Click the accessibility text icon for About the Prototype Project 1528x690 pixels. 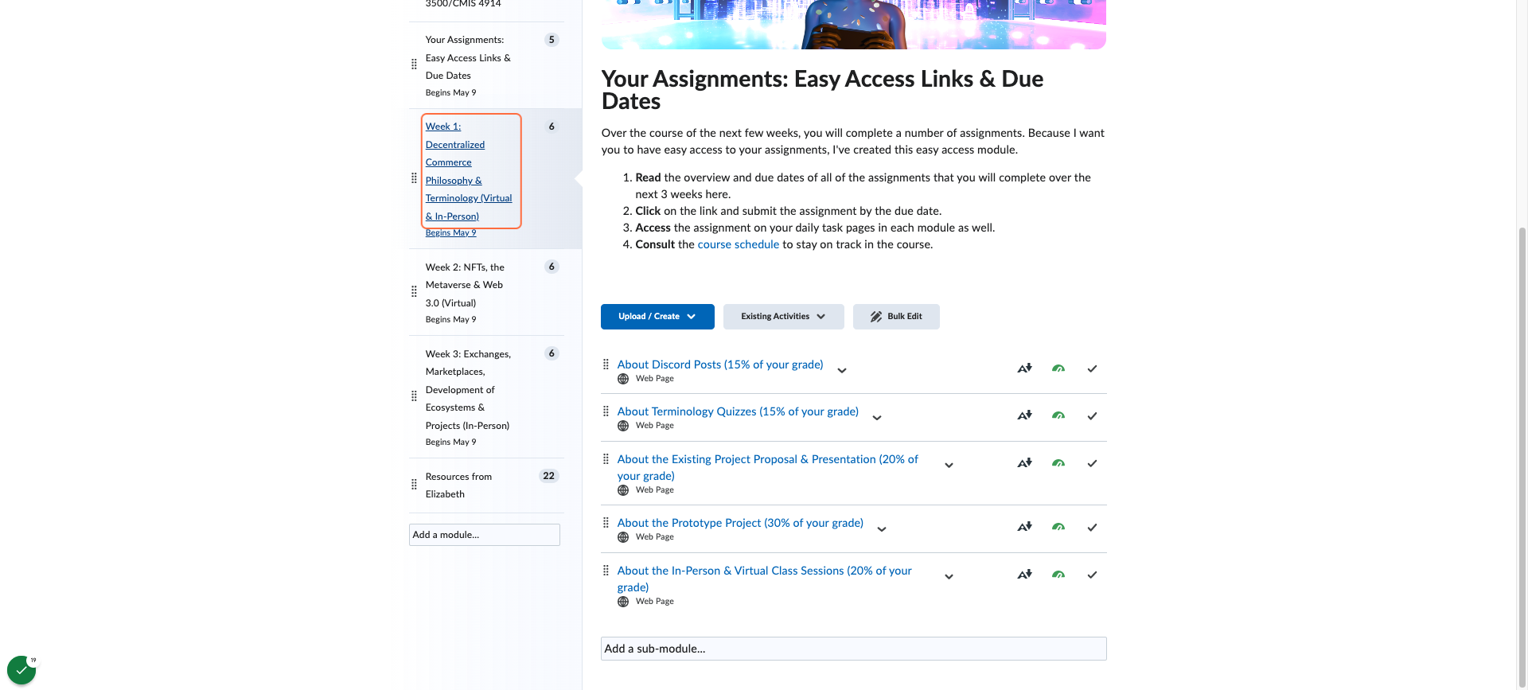(1024, 527)
